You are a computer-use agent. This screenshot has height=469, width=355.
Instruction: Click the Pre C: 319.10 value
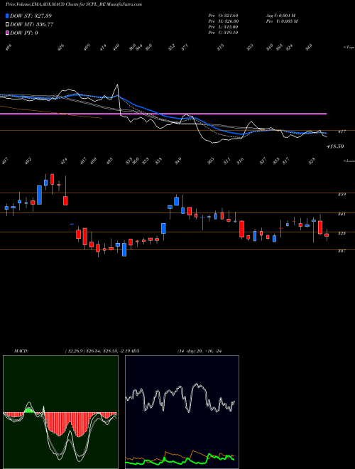click(x=223, y=33)
